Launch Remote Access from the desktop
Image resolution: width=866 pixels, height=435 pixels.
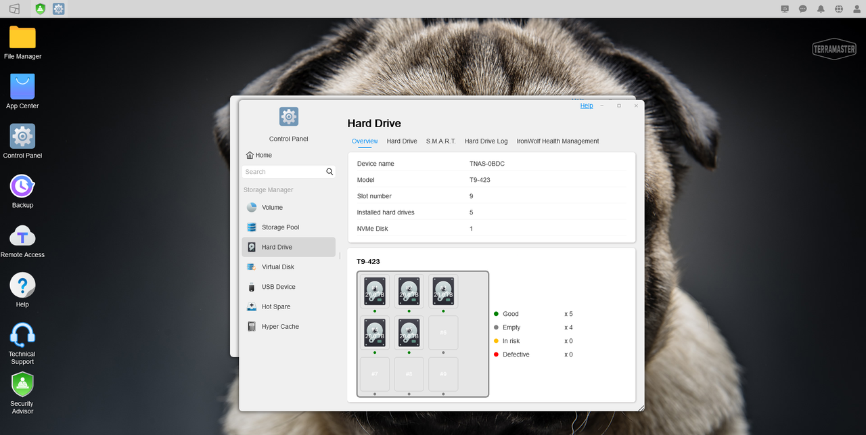click(22, 241)
